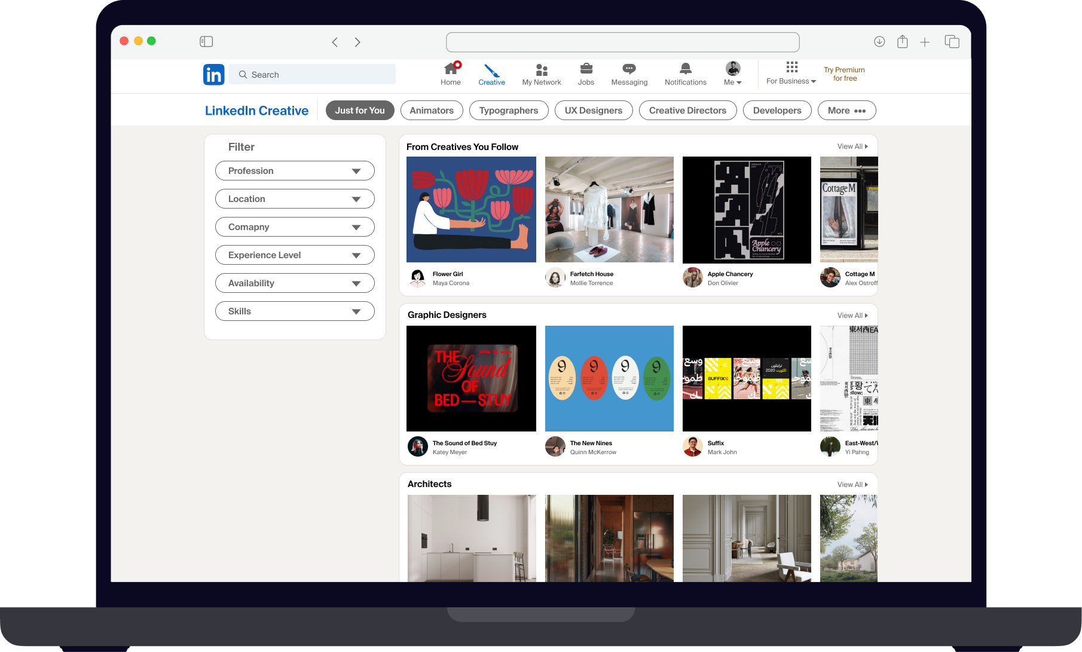Viewport: 1082px width, 652px height.
Task: Click Quinn McKerrow's avatar
Action: click(x=555, y=446)
